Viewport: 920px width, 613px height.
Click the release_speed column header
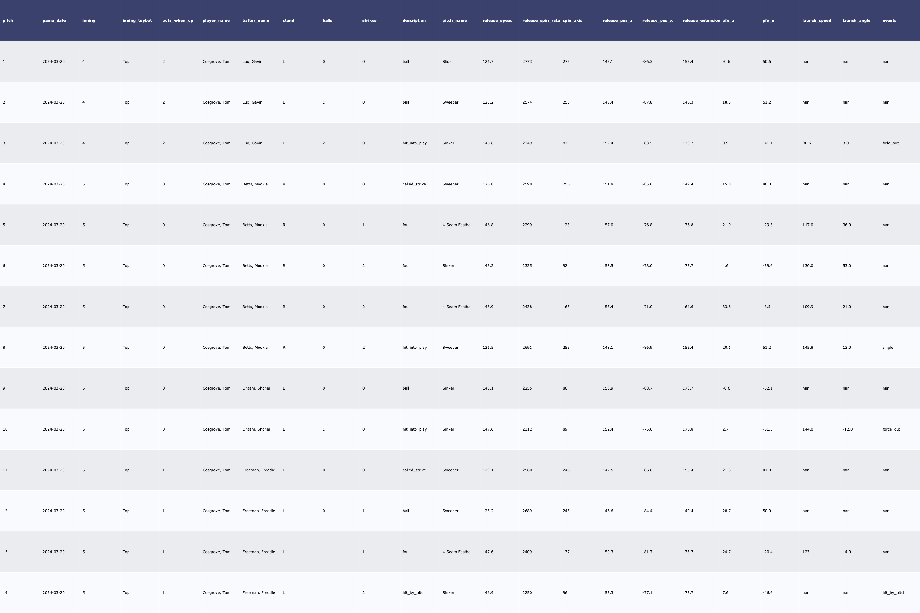point(497,20)
